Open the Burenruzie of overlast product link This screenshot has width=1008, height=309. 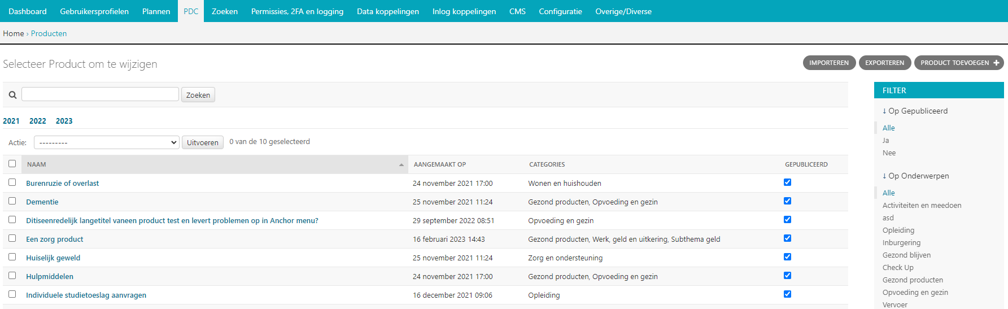62,183
